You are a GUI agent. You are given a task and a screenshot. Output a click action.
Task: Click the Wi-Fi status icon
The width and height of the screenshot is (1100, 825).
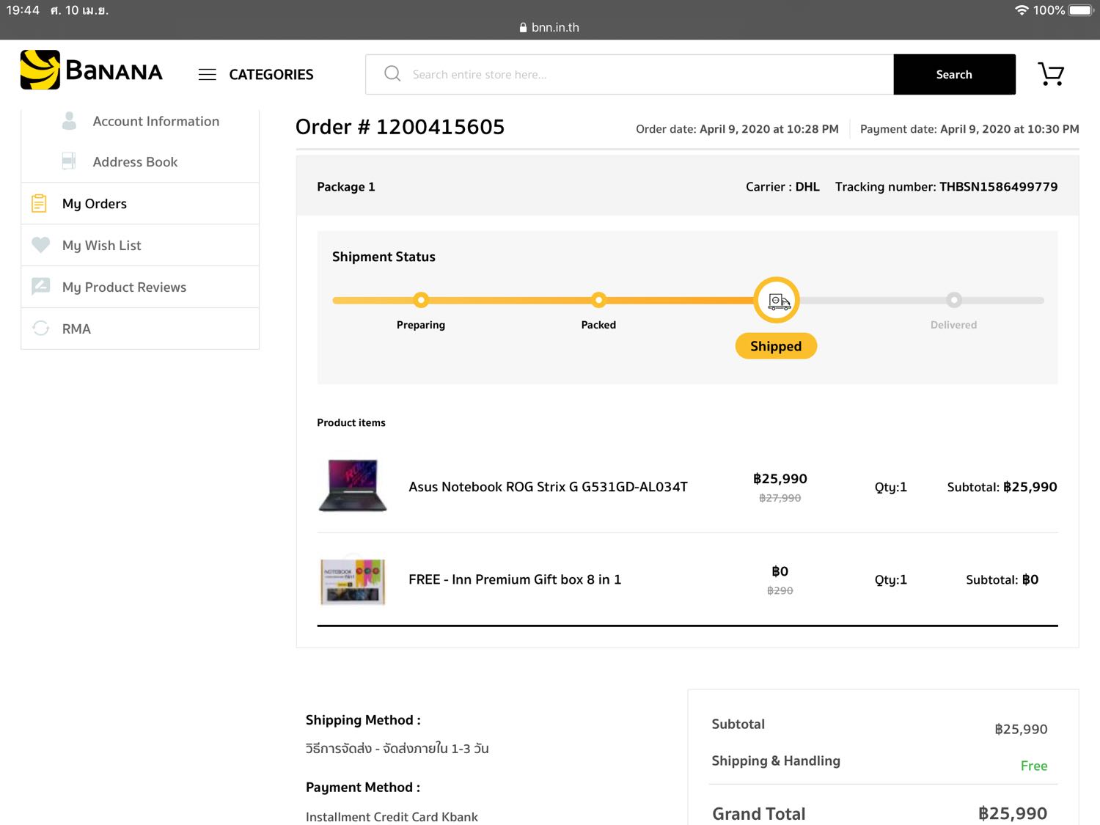(x=1022, y=10)
